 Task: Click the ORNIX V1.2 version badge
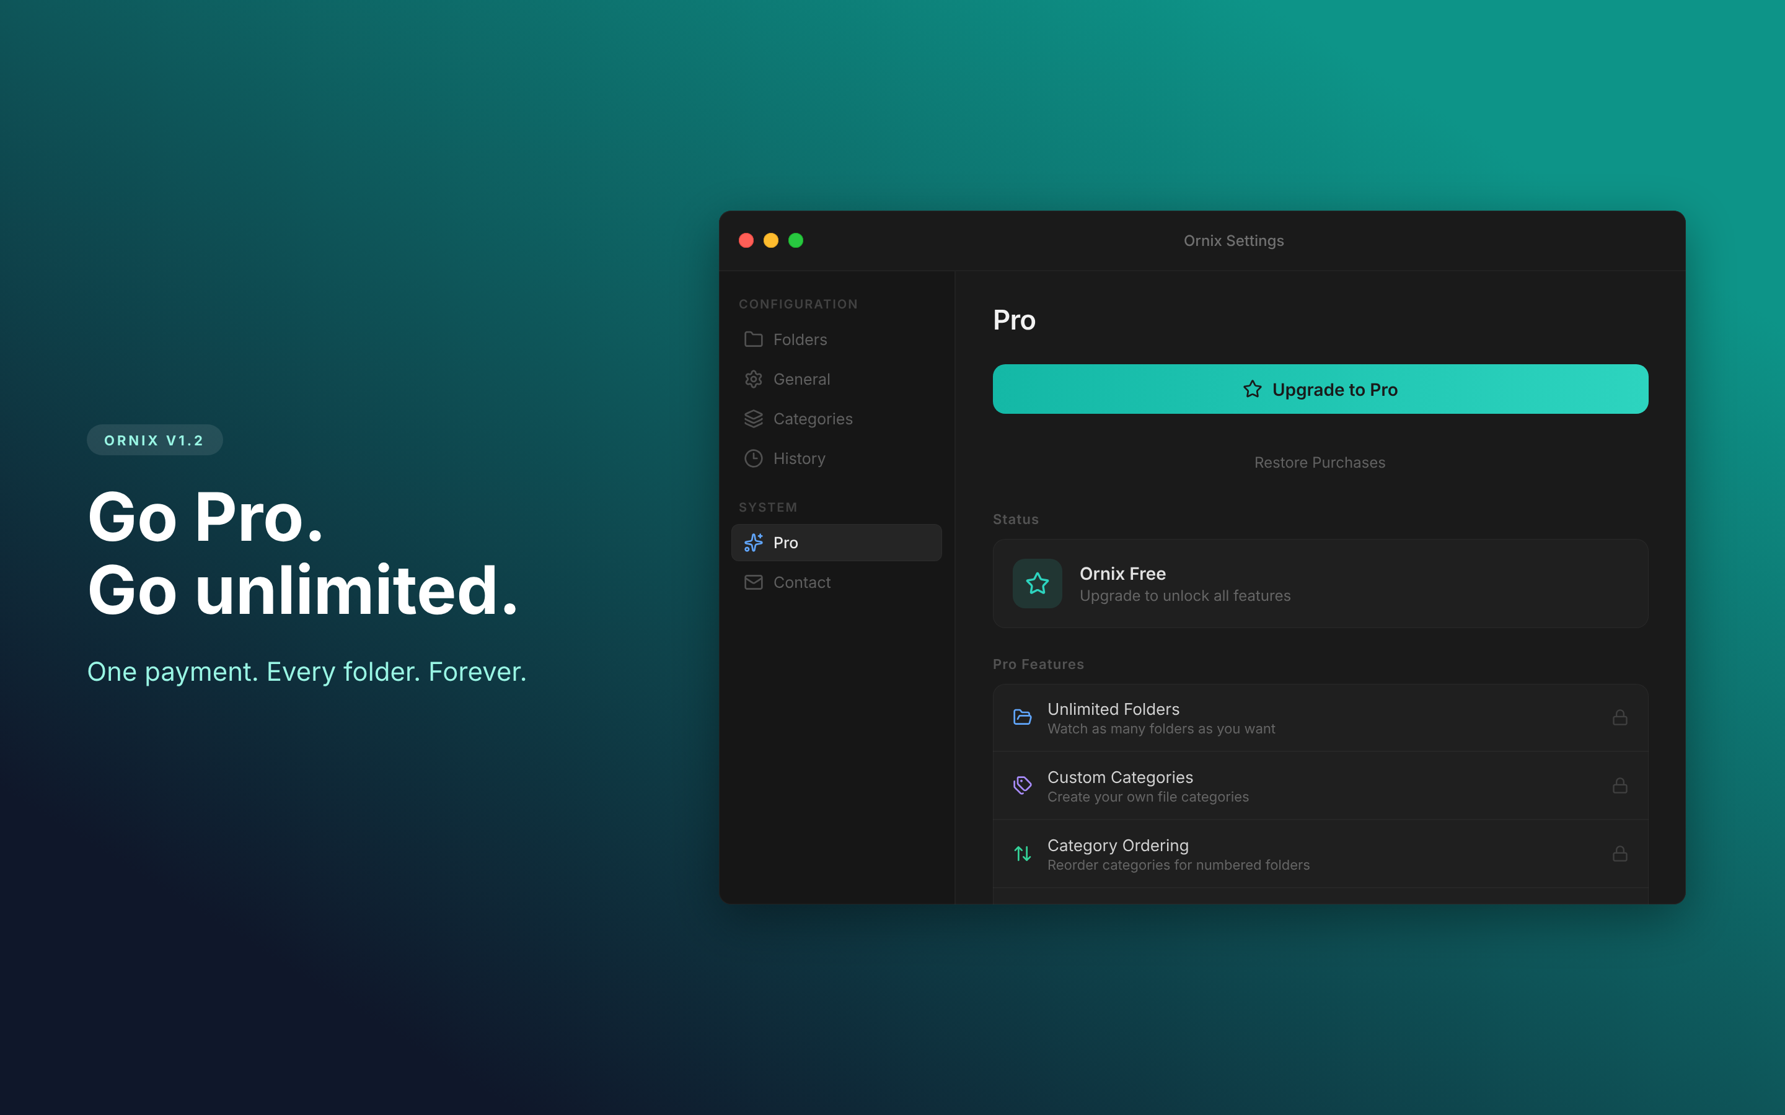point(154,440)
